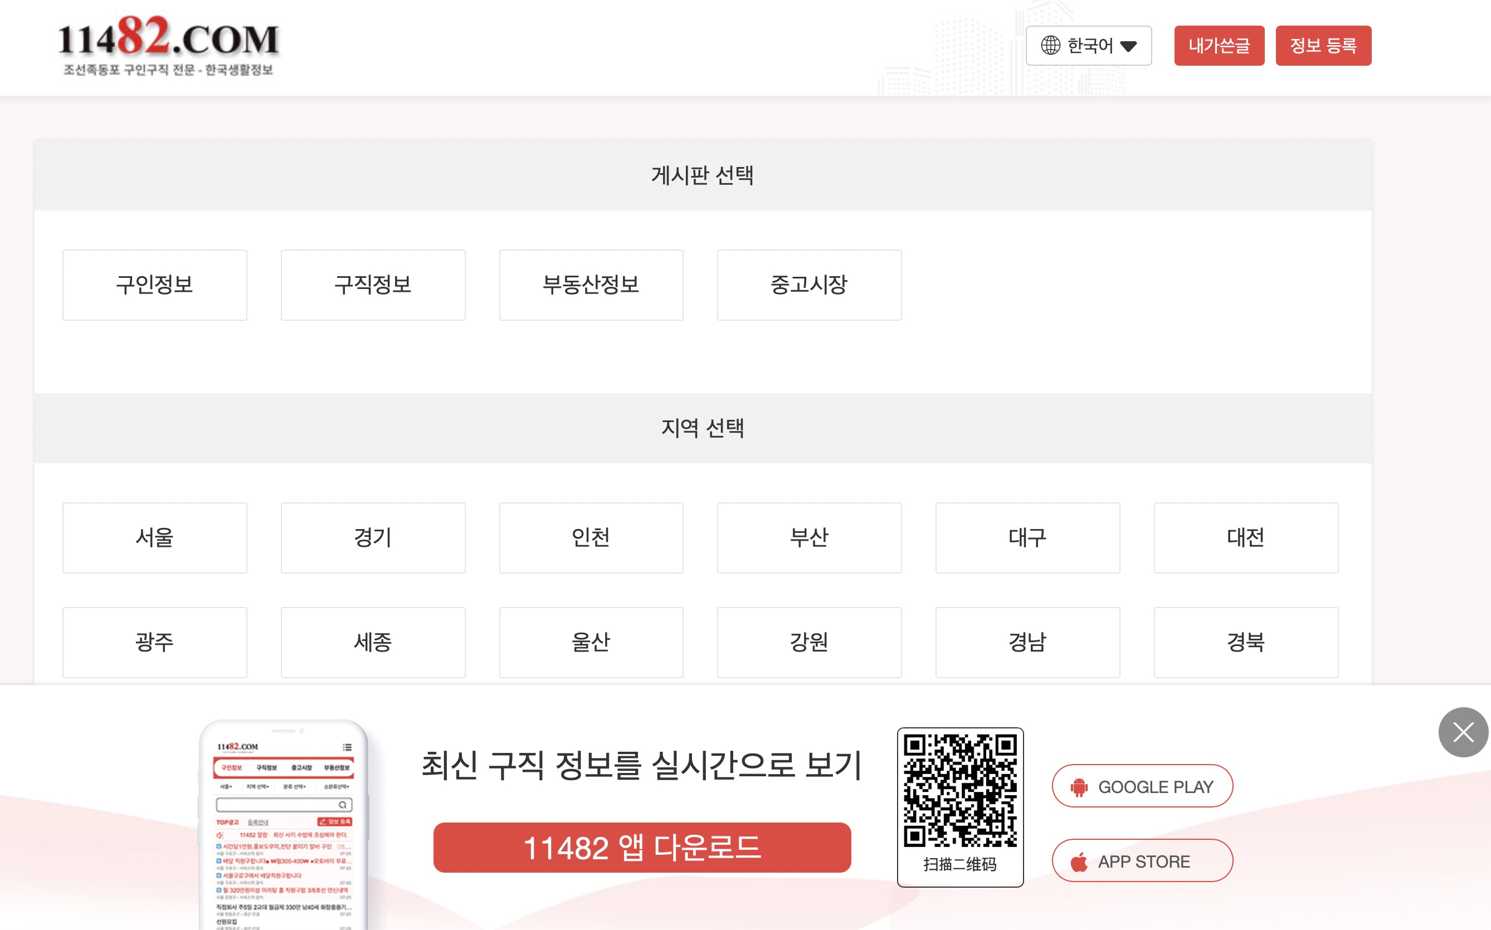Screen dimensions: 1491x930
Task: Select the 서울 region
Action: tap(154, 537)
